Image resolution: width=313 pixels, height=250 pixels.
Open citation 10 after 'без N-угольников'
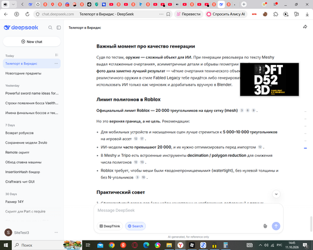pos(143,177)
